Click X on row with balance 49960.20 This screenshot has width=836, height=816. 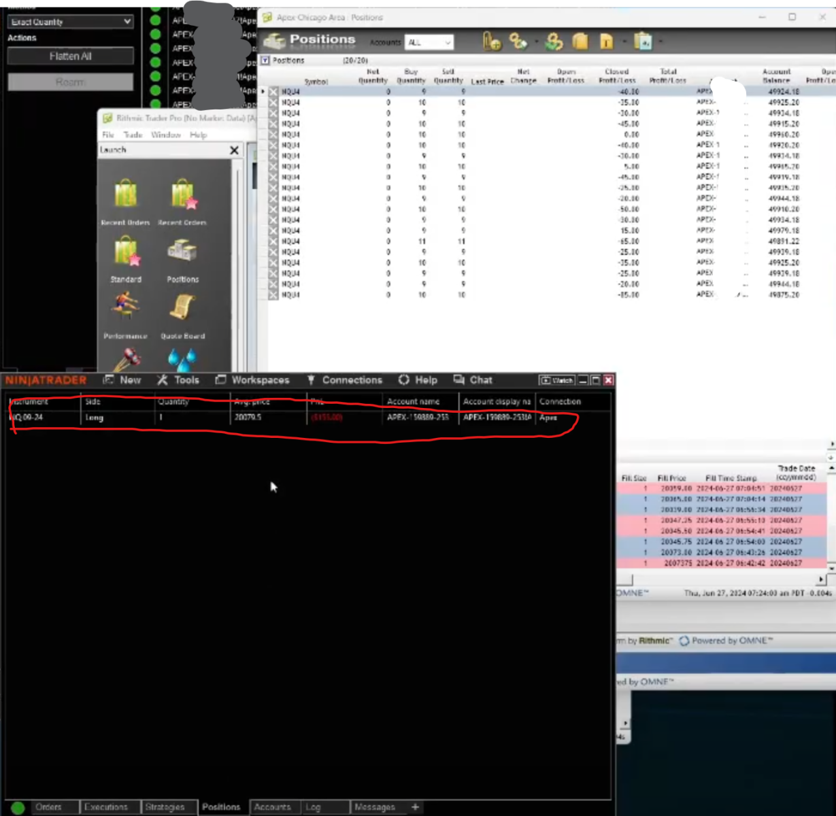(273, 135)
